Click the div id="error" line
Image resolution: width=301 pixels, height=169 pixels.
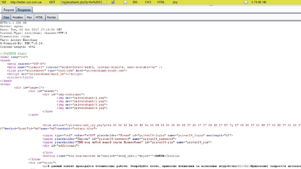[x=42, y=163]
